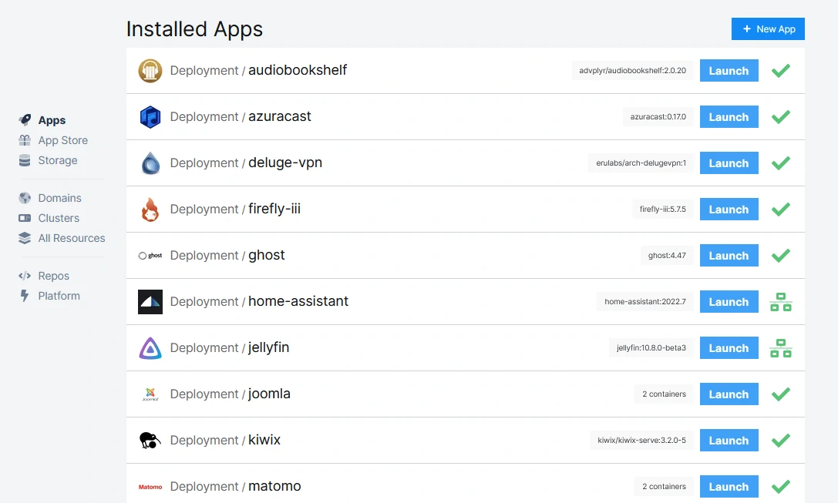The image size is (838, 503).
Task: Click the layers icon beside All Resources
Action: point(25,238)
